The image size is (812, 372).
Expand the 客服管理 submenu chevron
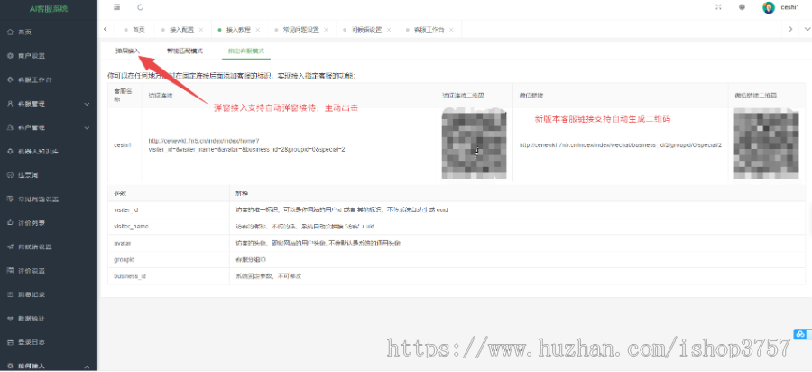point(87,104)
